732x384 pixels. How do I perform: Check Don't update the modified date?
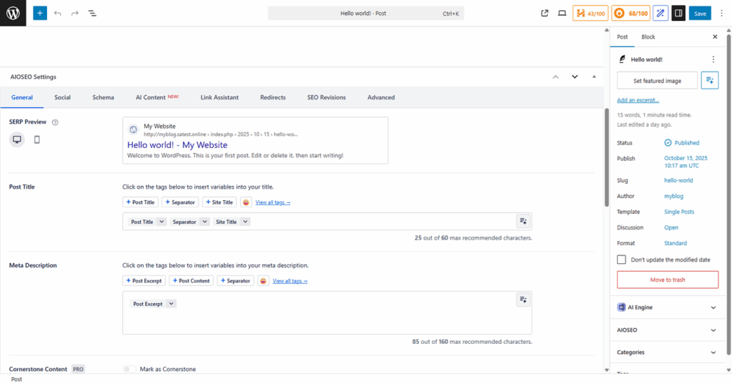[x=621, y=260]
